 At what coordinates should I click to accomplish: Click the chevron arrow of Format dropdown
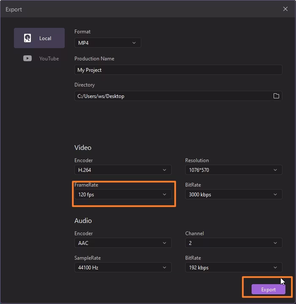134,43
